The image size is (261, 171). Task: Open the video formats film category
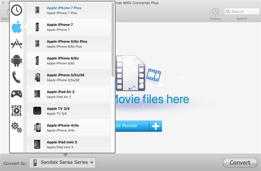[17, 111]
